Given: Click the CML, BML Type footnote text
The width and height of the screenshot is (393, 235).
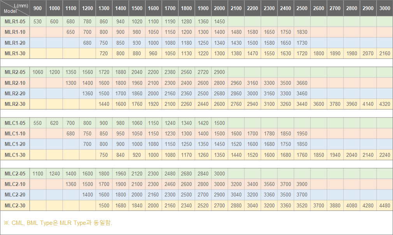Looking at the screenshot, I should pos(58,223).
